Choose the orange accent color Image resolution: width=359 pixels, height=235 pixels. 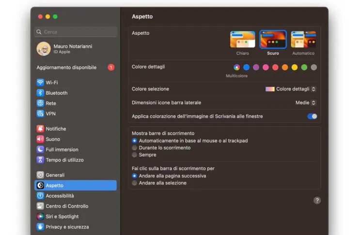pyautogui.click(x=285, y=67)
